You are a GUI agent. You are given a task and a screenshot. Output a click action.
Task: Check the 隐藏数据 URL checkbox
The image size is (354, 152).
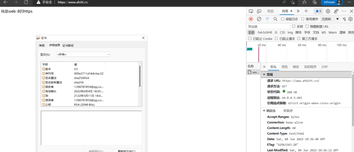[307, 27]
